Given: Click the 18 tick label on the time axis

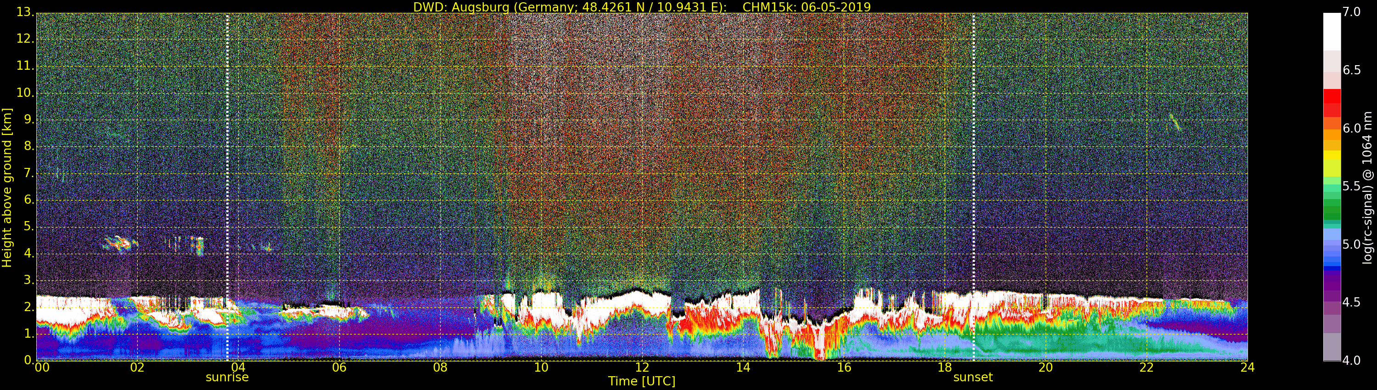Looking at the screenshot, I should [x=945, y=368].
